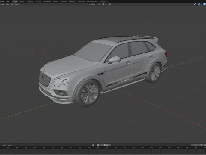206x155 pixels.
Task: Toggle auto keying record button
Action: (x=93, y=145)
